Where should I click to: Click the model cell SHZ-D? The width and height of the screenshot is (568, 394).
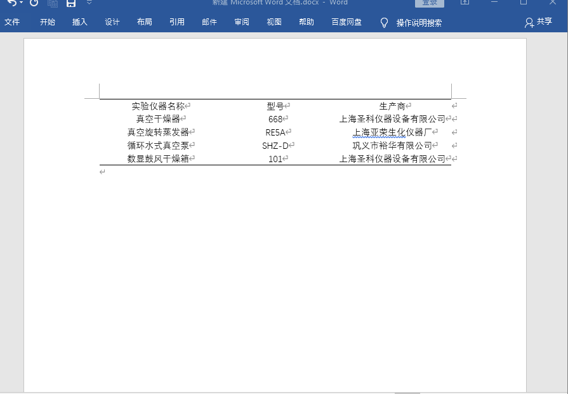pyautogui.click(x=275, y=146)
